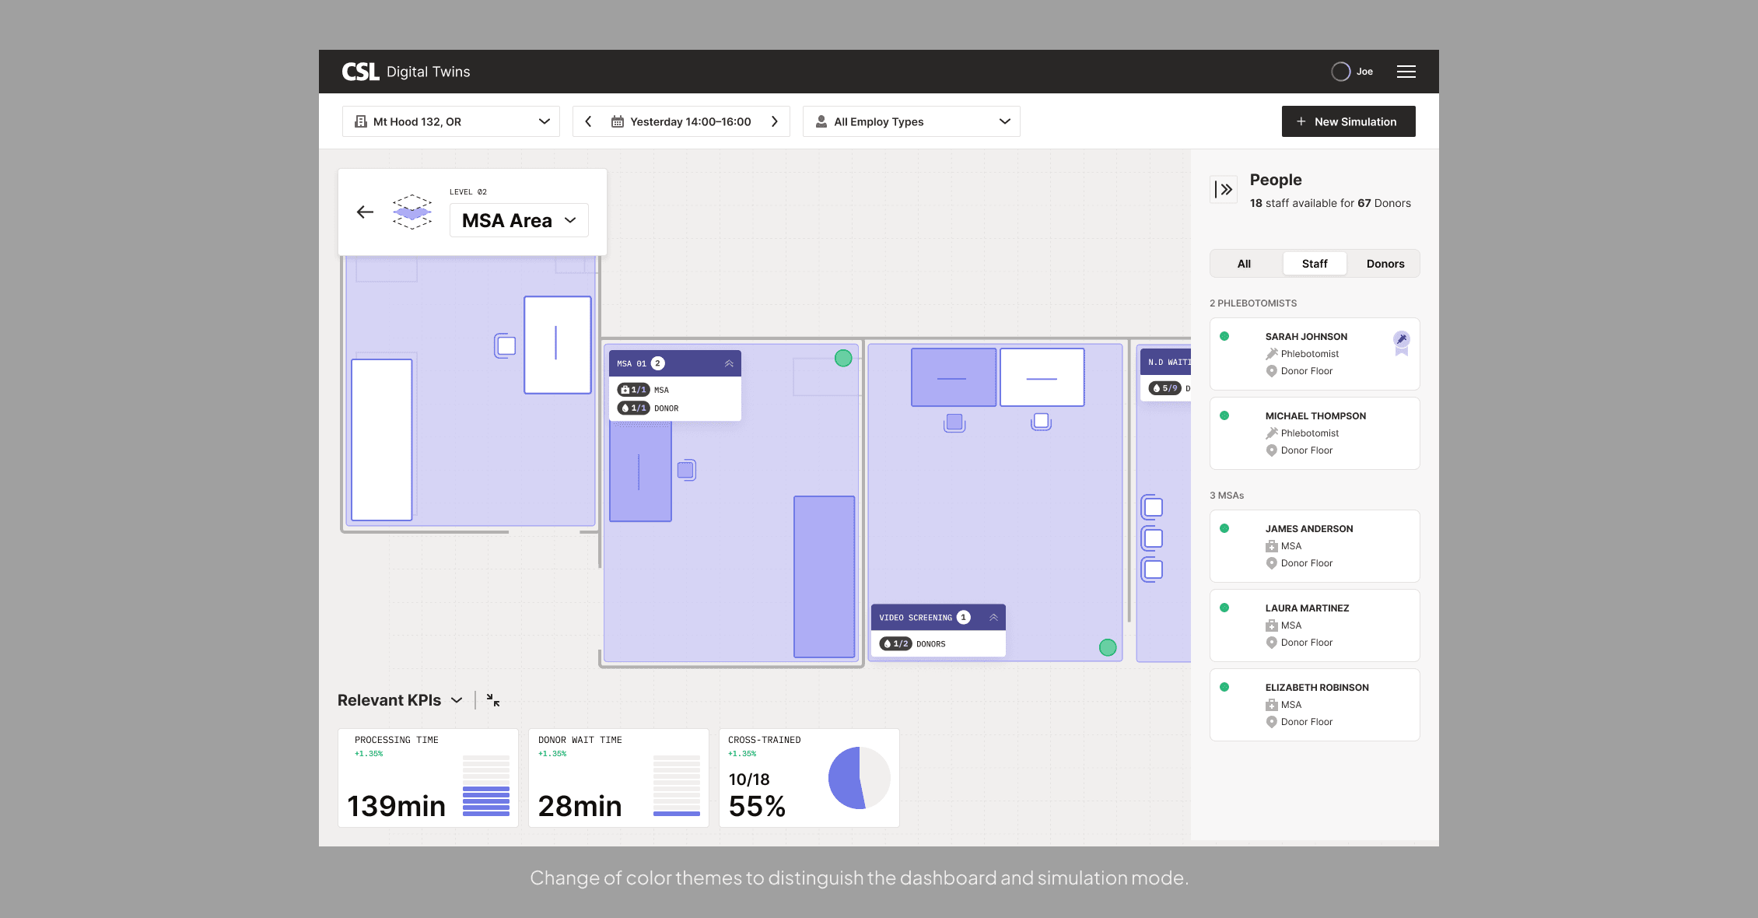Click Sarah Johnson's pinned badge icon

point(1401,342)
